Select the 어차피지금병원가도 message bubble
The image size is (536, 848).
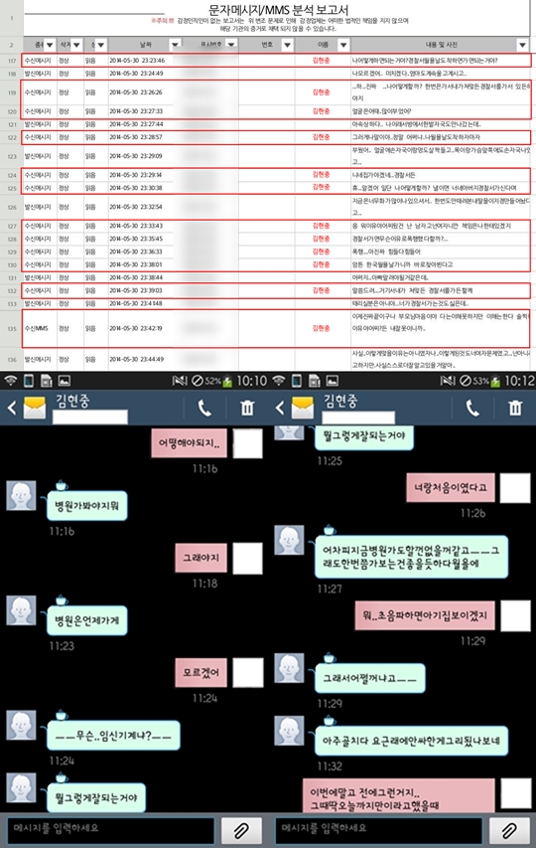pyautogui.click(x=412, y=557)
